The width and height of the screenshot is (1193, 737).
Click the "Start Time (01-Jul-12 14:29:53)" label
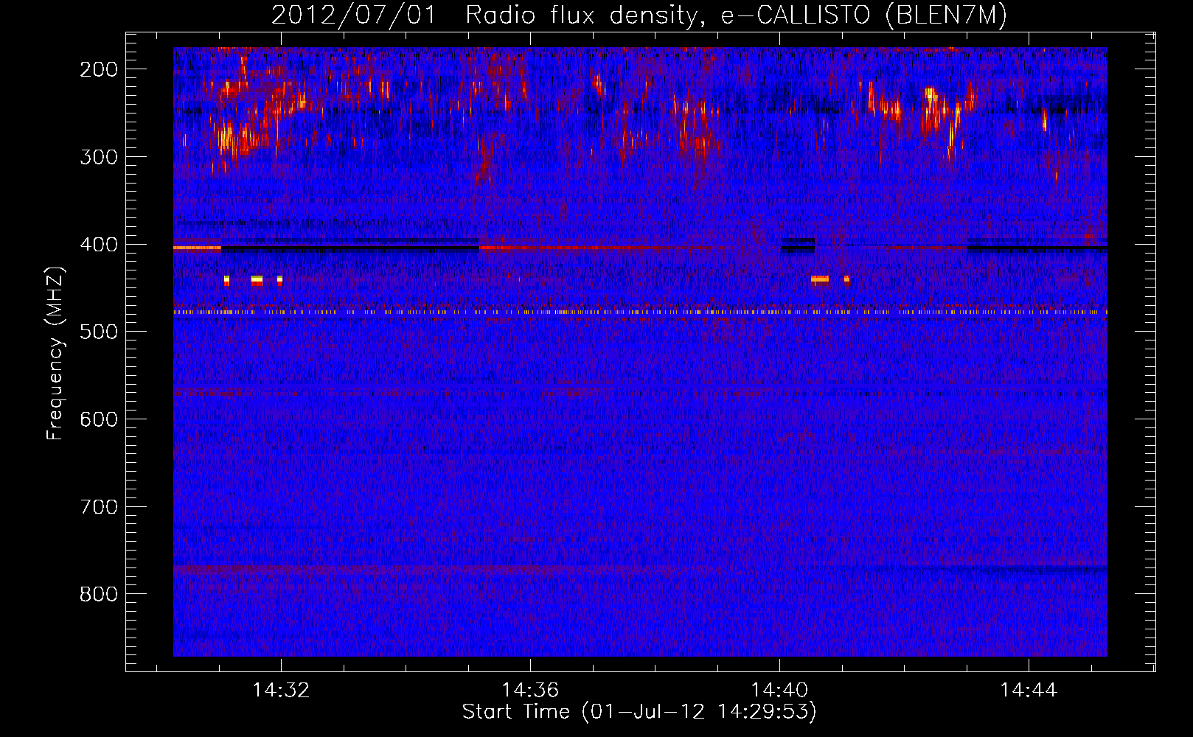tap(639, 712)
